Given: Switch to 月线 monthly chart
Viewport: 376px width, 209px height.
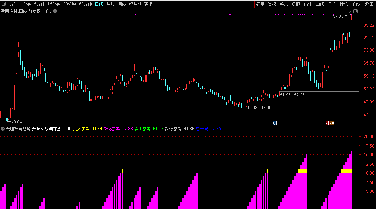Looking at the screenshot, I should [x=122, y=4].
